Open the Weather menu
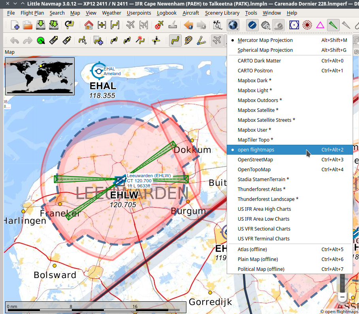The width and height of the screenshot is (359, 314). 111,13
